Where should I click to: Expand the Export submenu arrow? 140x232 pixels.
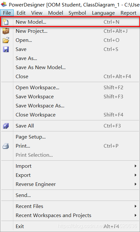click(x=135, y=175)
